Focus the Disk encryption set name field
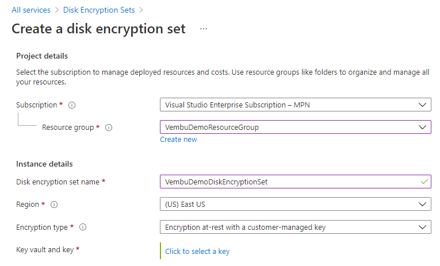Image resolution: width=440 pixels, height=266 pixels. pyautogui.click(x=288, y=182)
